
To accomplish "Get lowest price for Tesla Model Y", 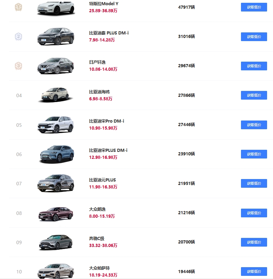I will pos(254,7).
